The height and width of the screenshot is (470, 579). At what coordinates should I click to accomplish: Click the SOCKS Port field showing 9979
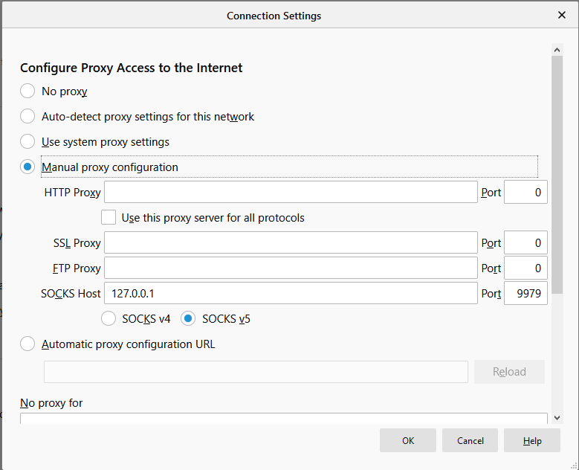point(525,293)
